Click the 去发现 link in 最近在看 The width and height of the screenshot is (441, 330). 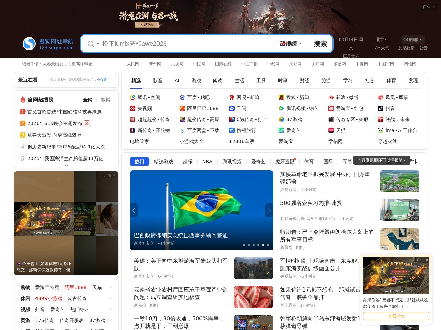[x=102, y=80]
